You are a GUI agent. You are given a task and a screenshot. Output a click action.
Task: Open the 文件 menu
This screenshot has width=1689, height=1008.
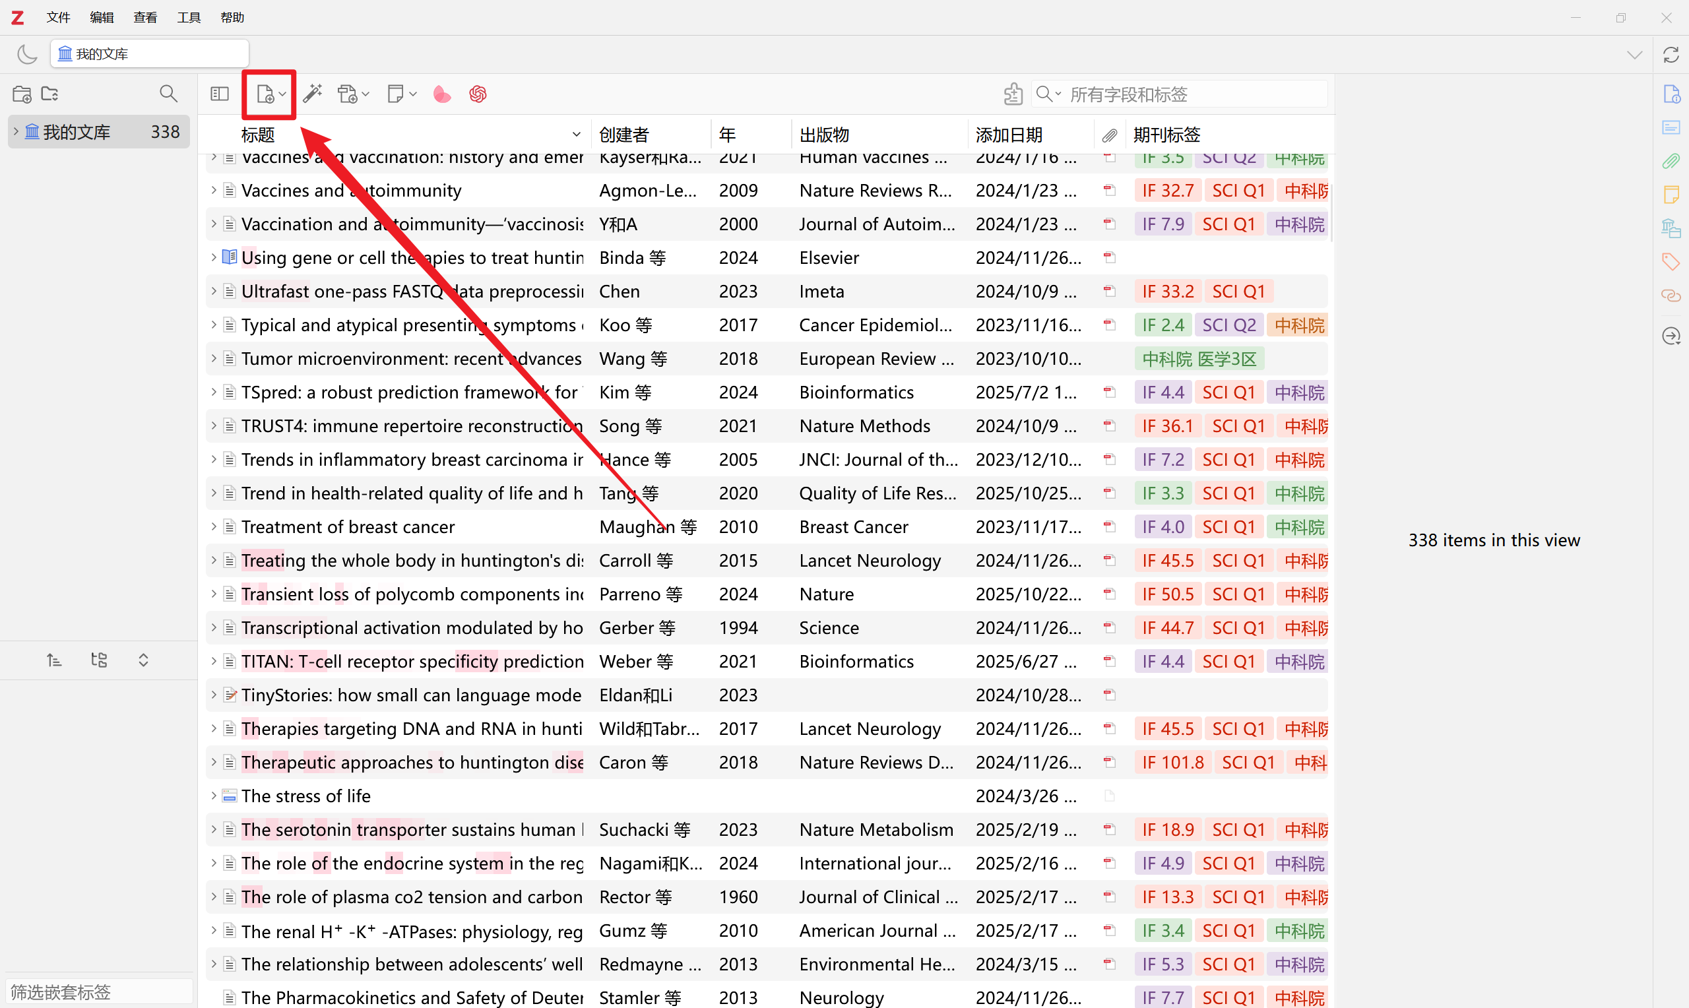pyautogui.click(x=57, y=17)
